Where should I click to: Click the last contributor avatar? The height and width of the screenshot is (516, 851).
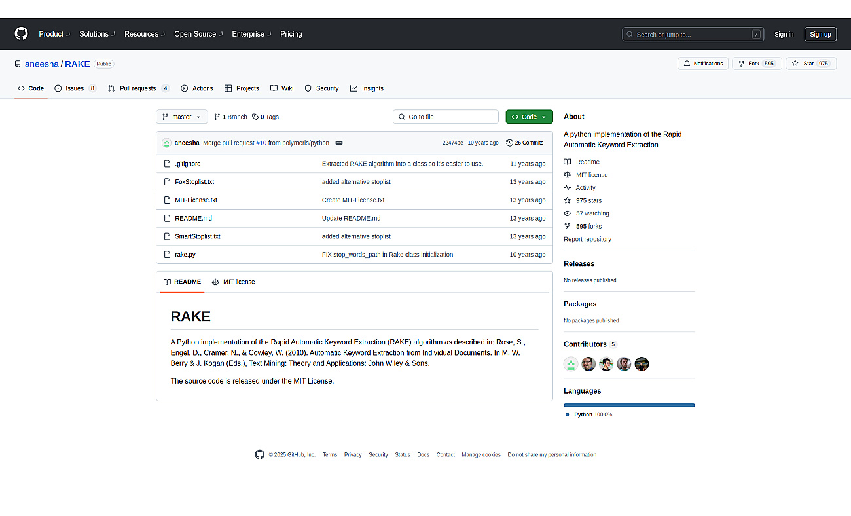[x=642, y=364]
